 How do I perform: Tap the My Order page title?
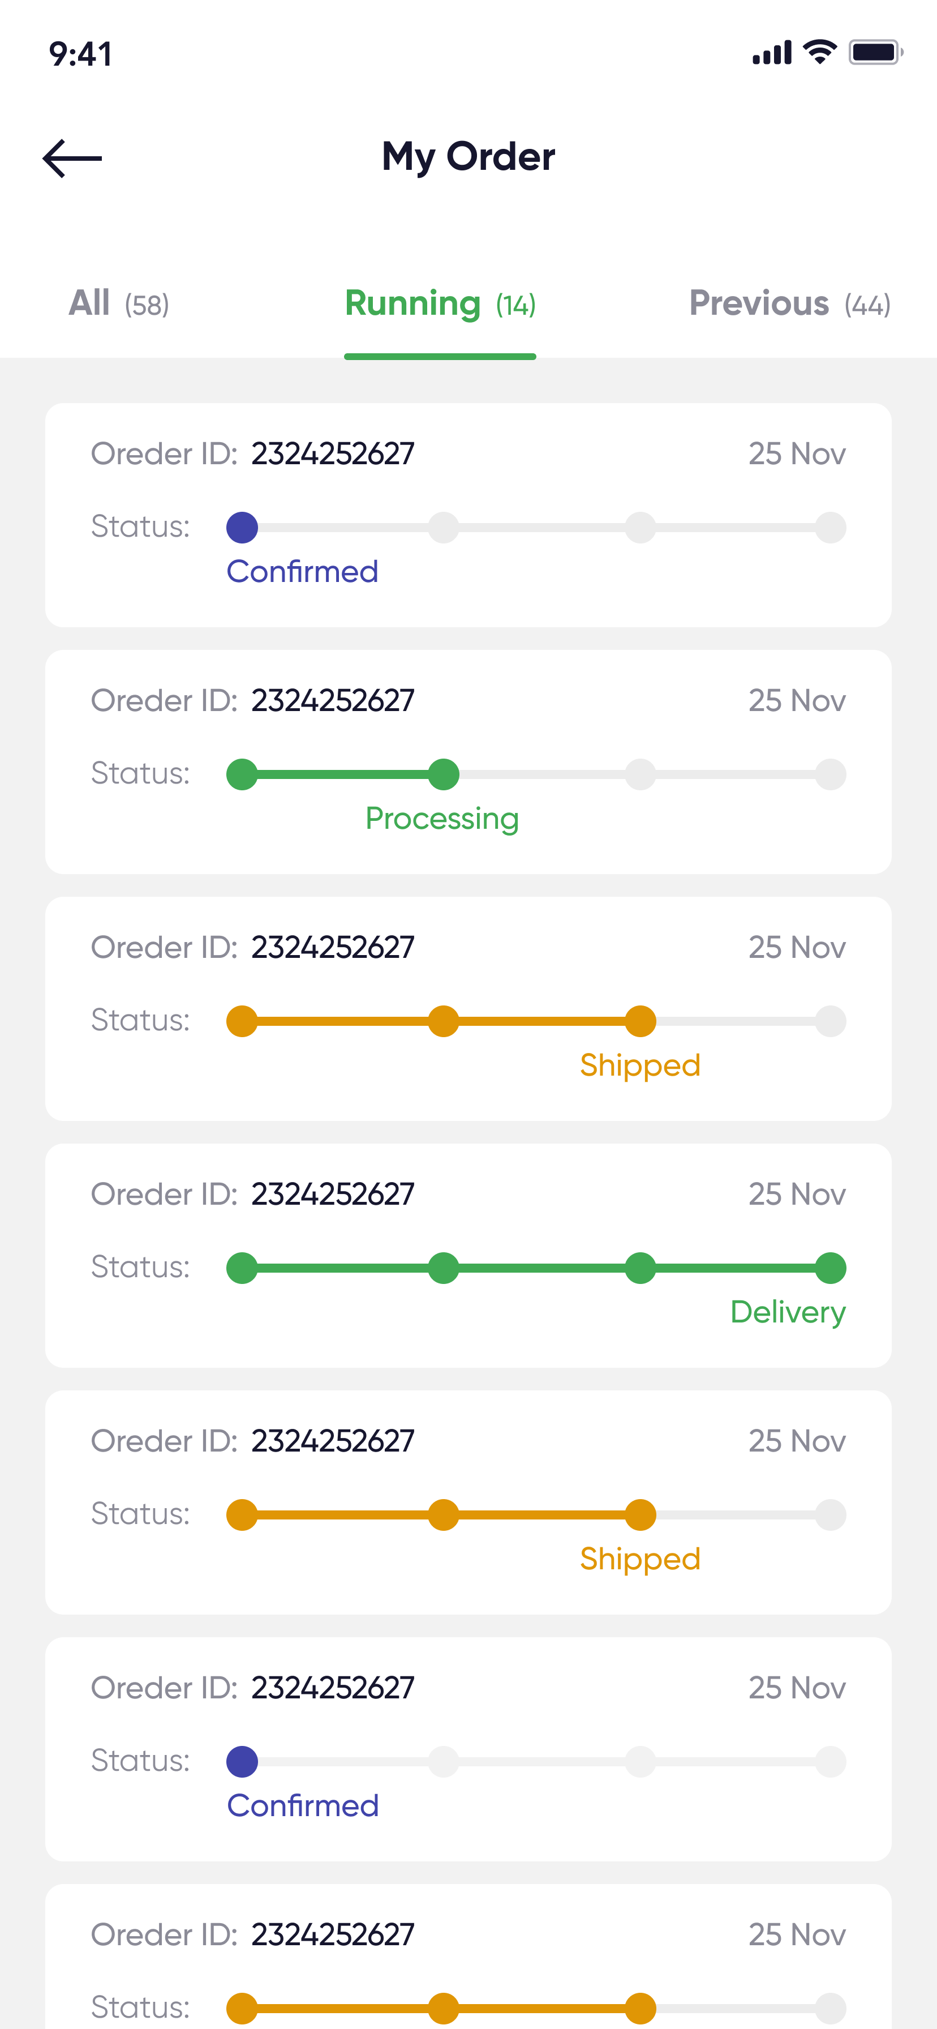coord(468,157)
